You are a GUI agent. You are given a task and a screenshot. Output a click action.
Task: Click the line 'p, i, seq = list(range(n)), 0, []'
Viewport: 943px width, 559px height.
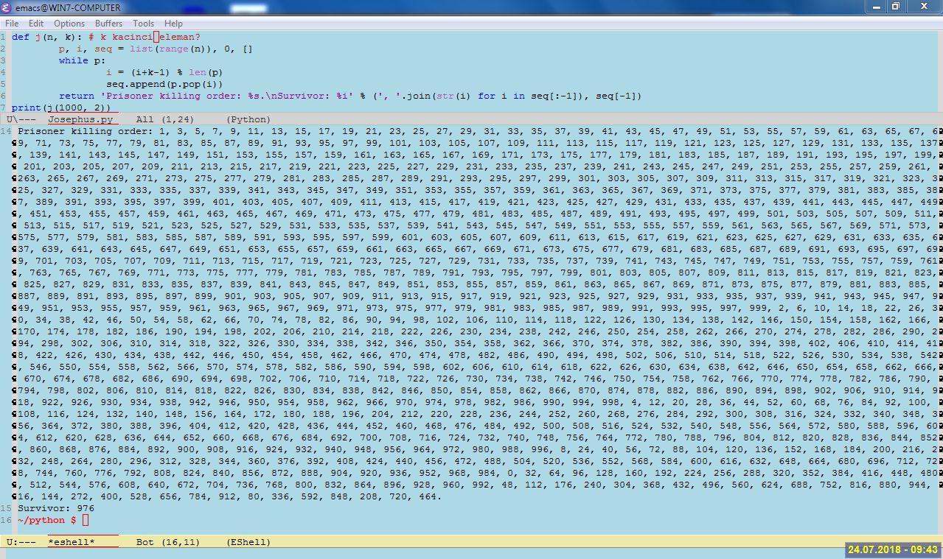pyautogui.click(x=156, y=49)
